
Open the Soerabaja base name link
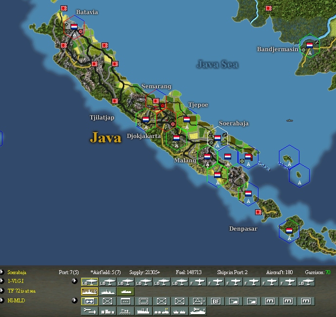coord(17,272)
